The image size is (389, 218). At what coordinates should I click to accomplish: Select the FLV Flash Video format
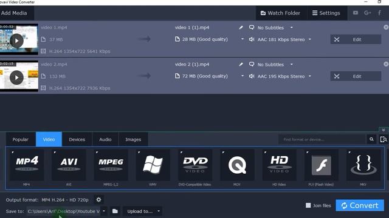click(x=322, y=165)
